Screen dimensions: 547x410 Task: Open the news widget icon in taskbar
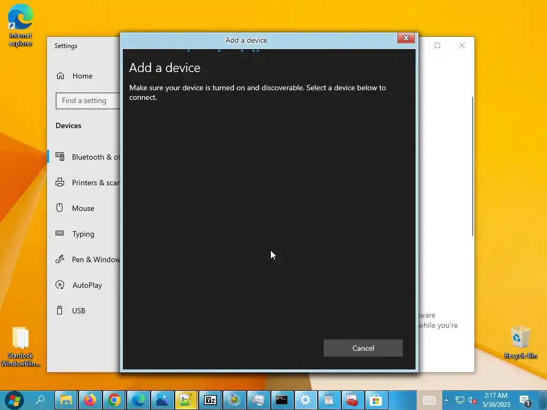point(429,400)
